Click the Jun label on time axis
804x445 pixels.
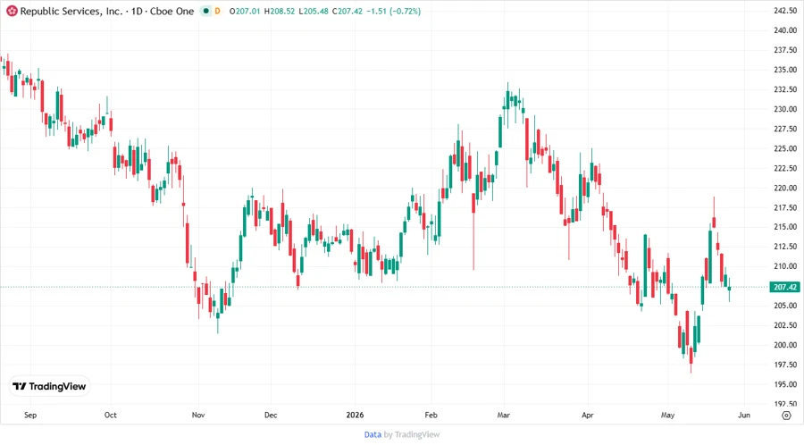(743, 415)
